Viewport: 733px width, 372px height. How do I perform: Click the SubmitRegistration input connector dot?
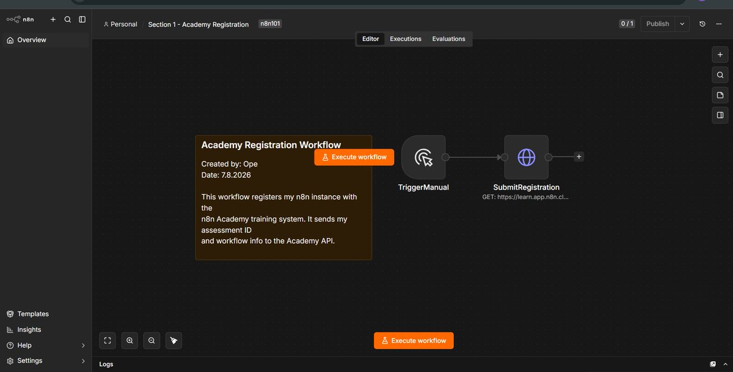pos(505,157)
